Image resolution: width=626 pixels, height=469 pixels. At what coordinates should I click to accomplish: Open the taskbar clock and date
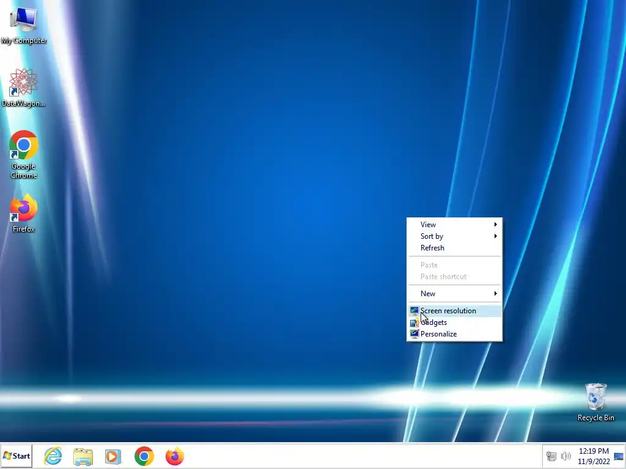tap(594, 456)
